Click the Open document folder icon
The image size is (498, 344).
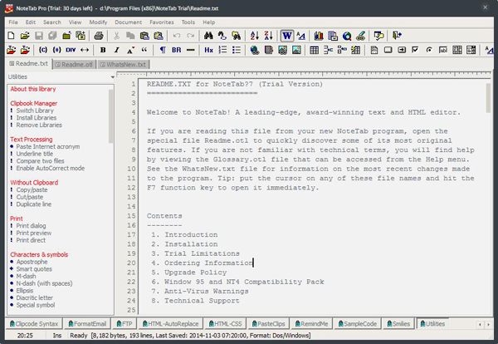tap(25, 36)
